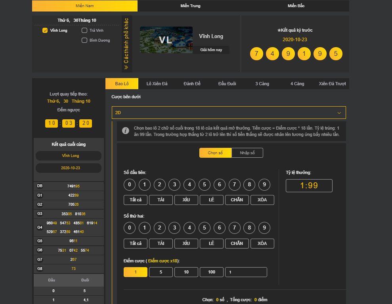Click the Vĩnh Long lottery thumbnail image

(166, 40)
